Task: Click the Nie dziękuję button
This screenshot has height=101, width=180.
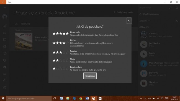Action: (90, 76)
